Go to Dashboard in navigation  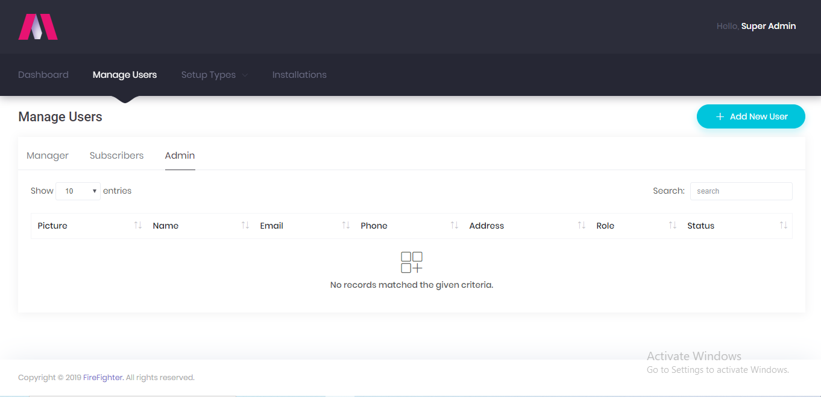point(43,75)
